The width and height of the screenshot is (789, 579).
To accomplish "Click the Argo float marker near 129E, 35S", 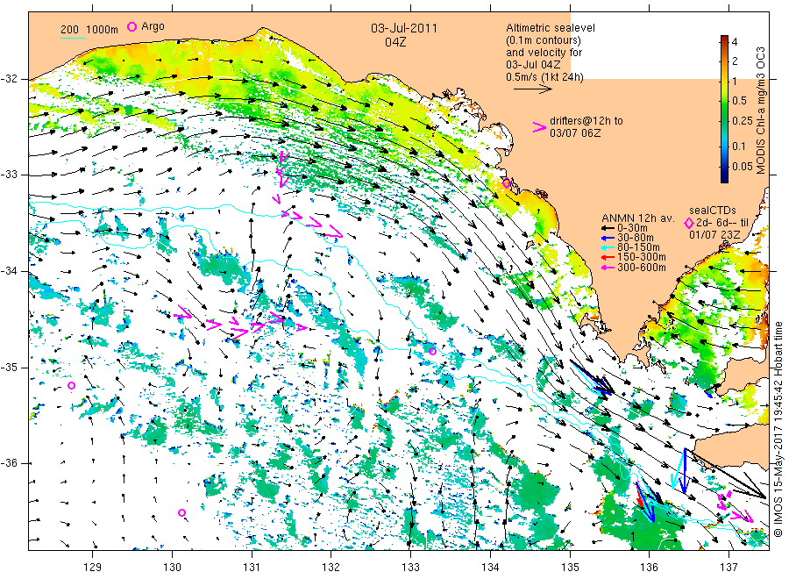I will (72, 386).
